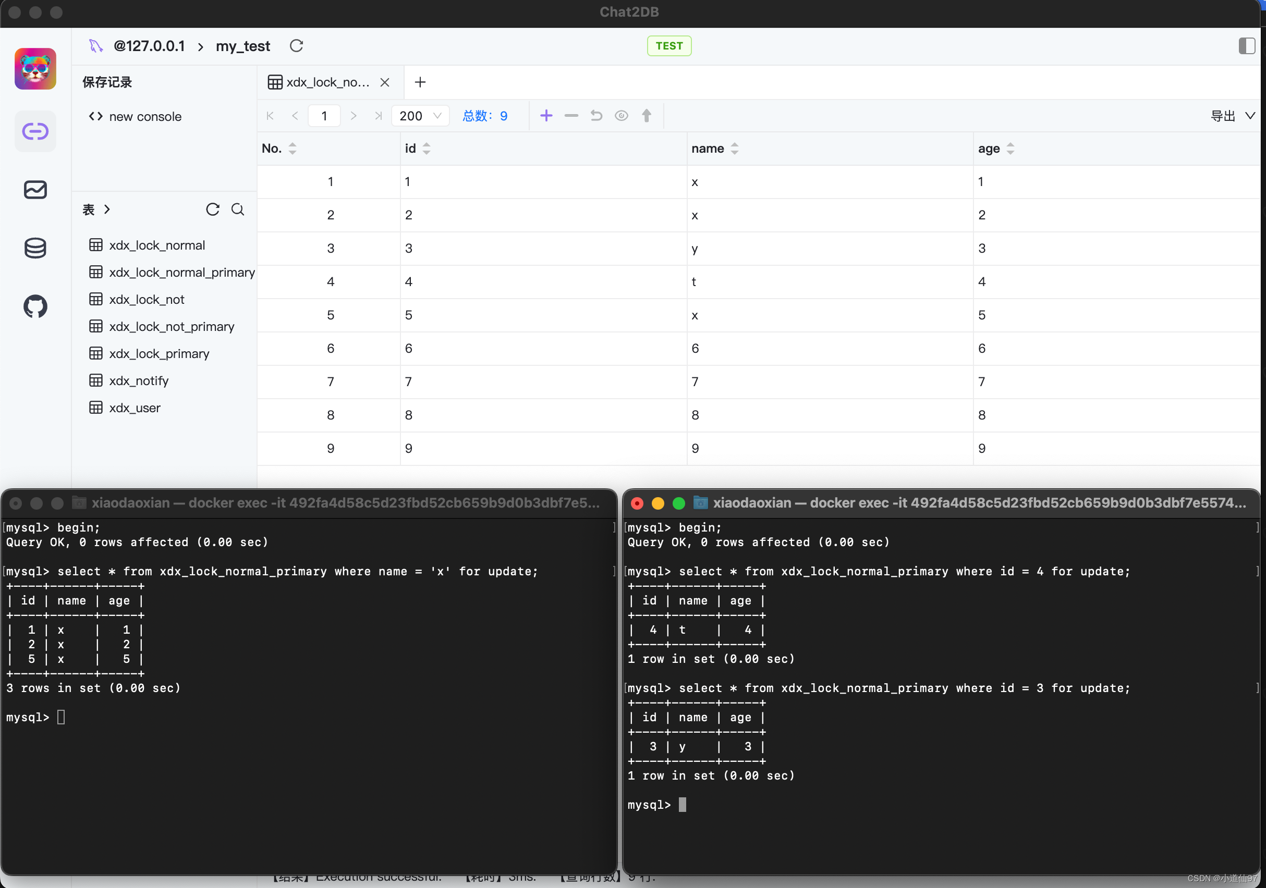Click the @127.0.0.1 connection breadcrumb
This screenshot has height=888, width=1266.
[x=150, y=46]
